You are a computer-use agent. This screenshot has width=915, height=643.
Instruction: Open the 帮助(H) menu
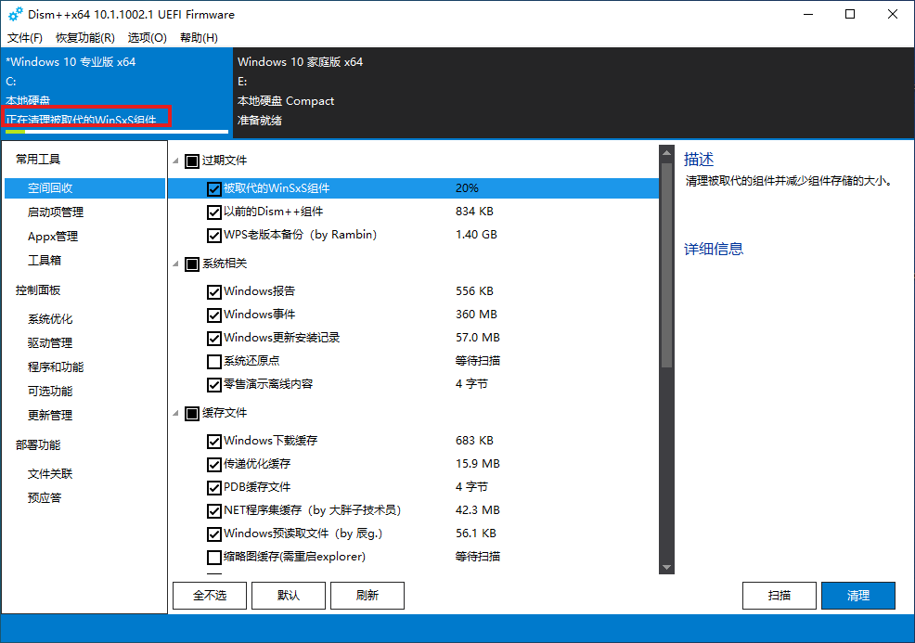199,38
